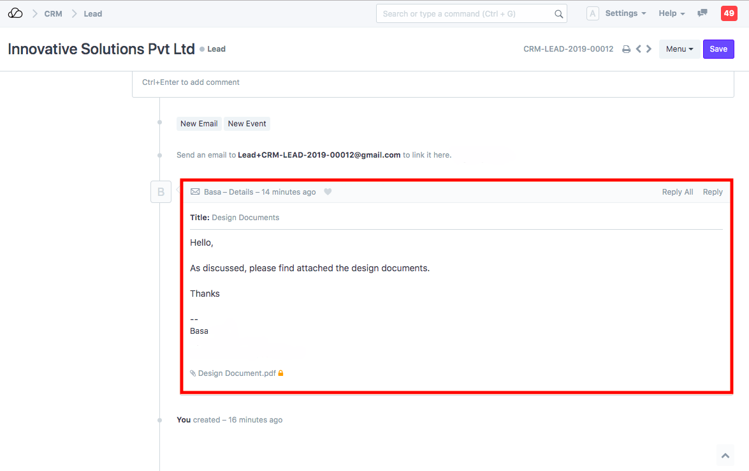Open the Menu dropdown button
Viewport: 749px width, 471px height.
tap(679, 49)
